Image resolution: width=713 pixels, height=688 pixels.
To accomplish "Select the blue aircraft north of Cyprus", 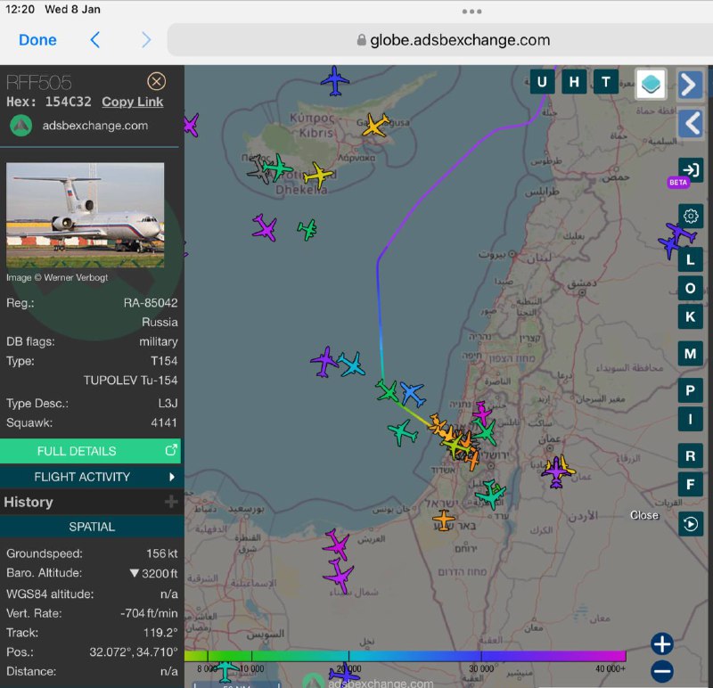I will [335, 81].
